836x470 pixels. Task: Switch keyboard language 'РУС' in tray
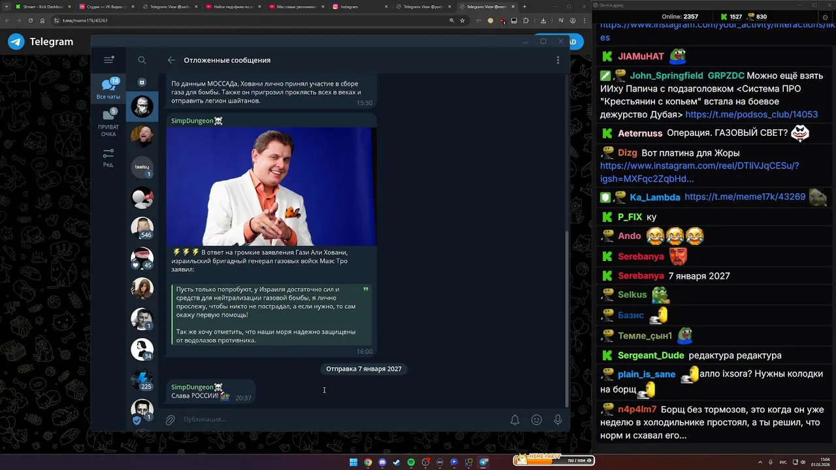coord(784,462)
